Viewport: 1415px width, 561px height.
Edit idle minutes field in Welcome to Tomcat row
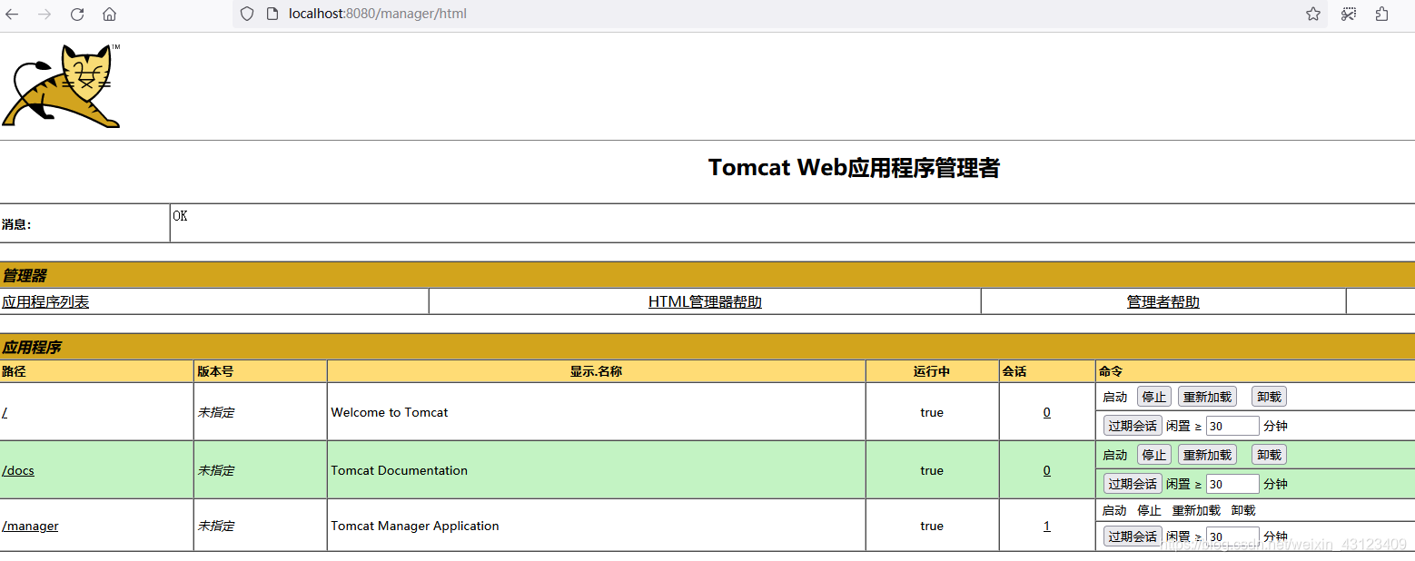point(1232,426)
